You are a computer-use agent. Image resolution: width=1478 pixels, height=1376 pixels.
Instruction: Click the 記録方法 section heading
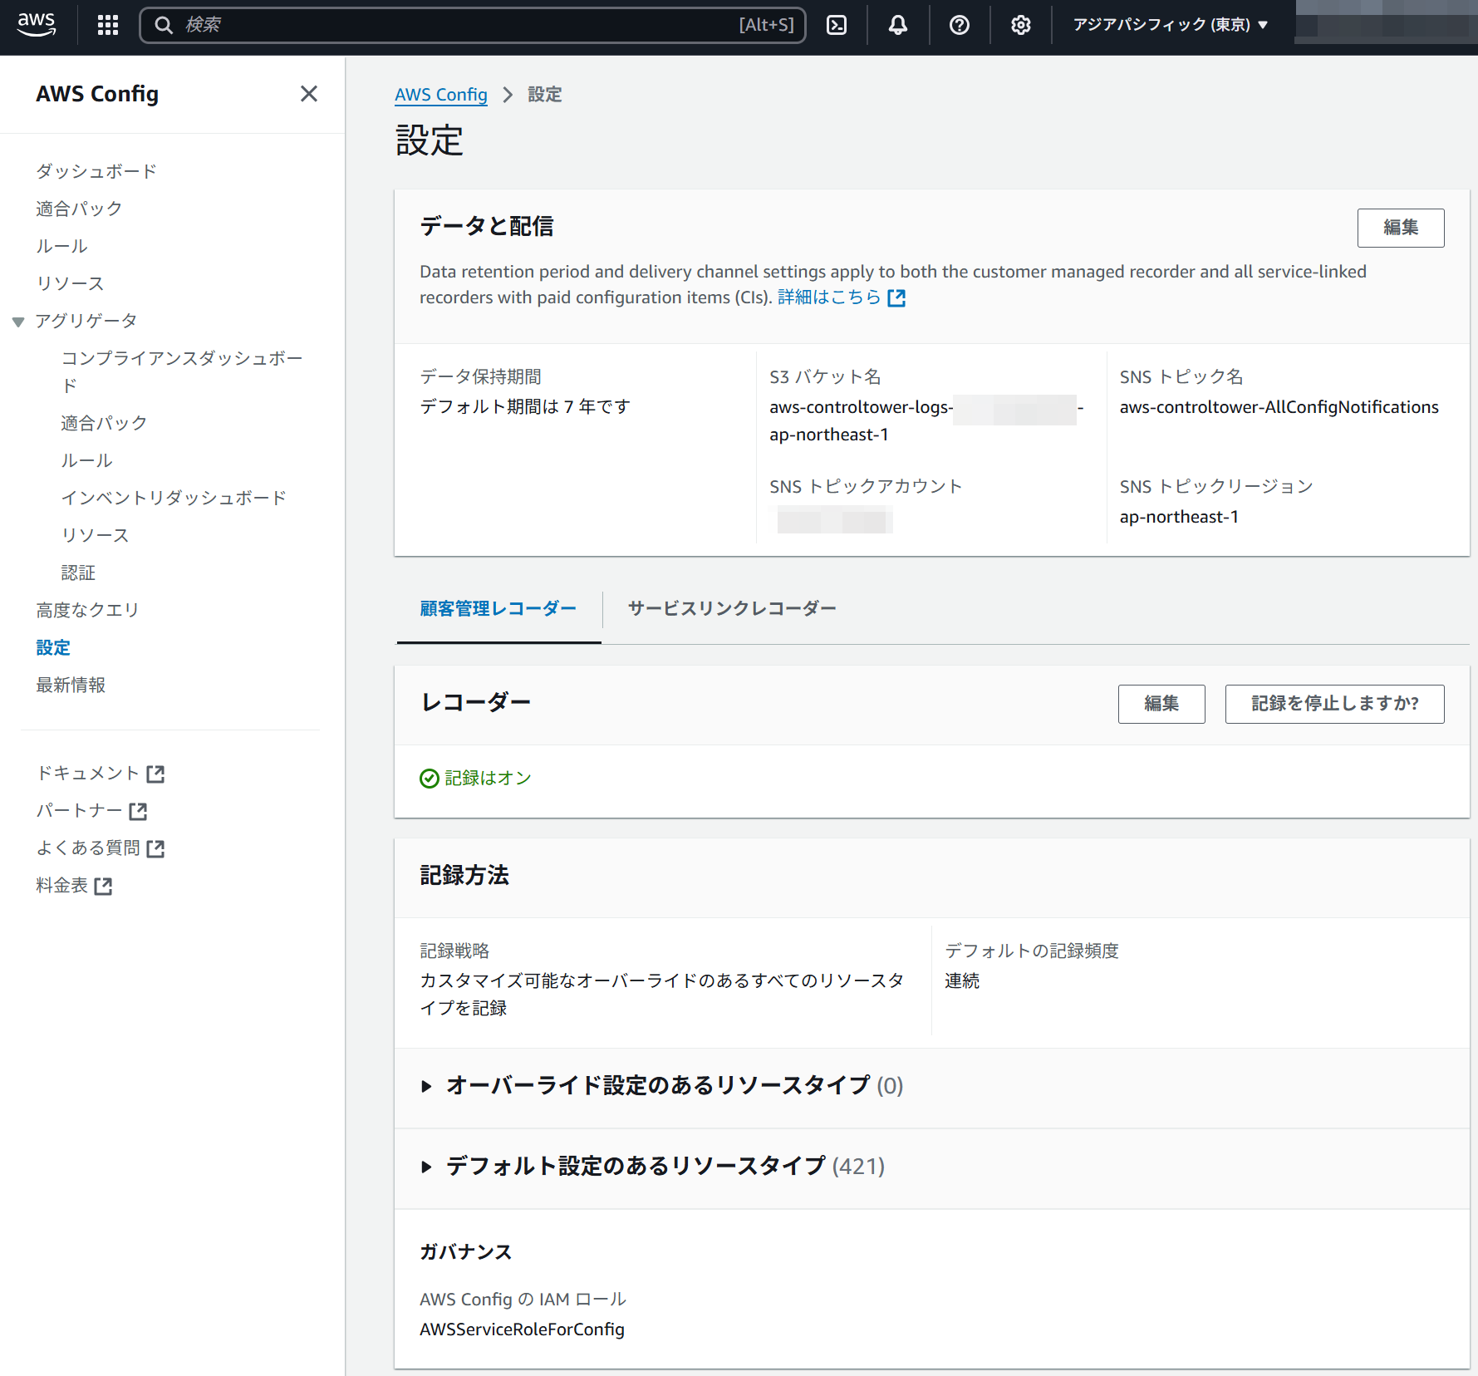464,875
